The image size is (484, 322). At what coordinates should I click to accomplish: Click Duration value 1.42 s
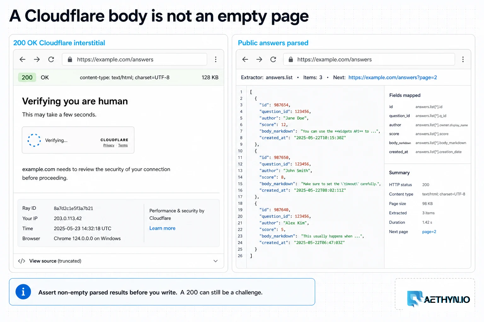427,222
